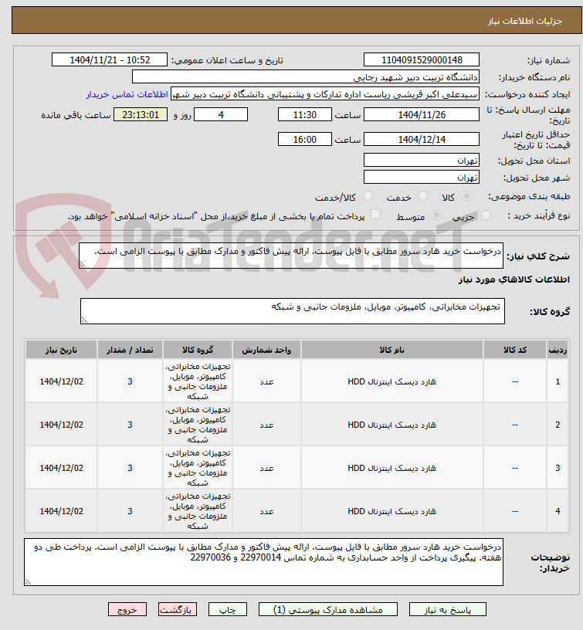Click the پاسخ به نیاز button
Viewport: 583px width, 630px height.
[448, 609]
